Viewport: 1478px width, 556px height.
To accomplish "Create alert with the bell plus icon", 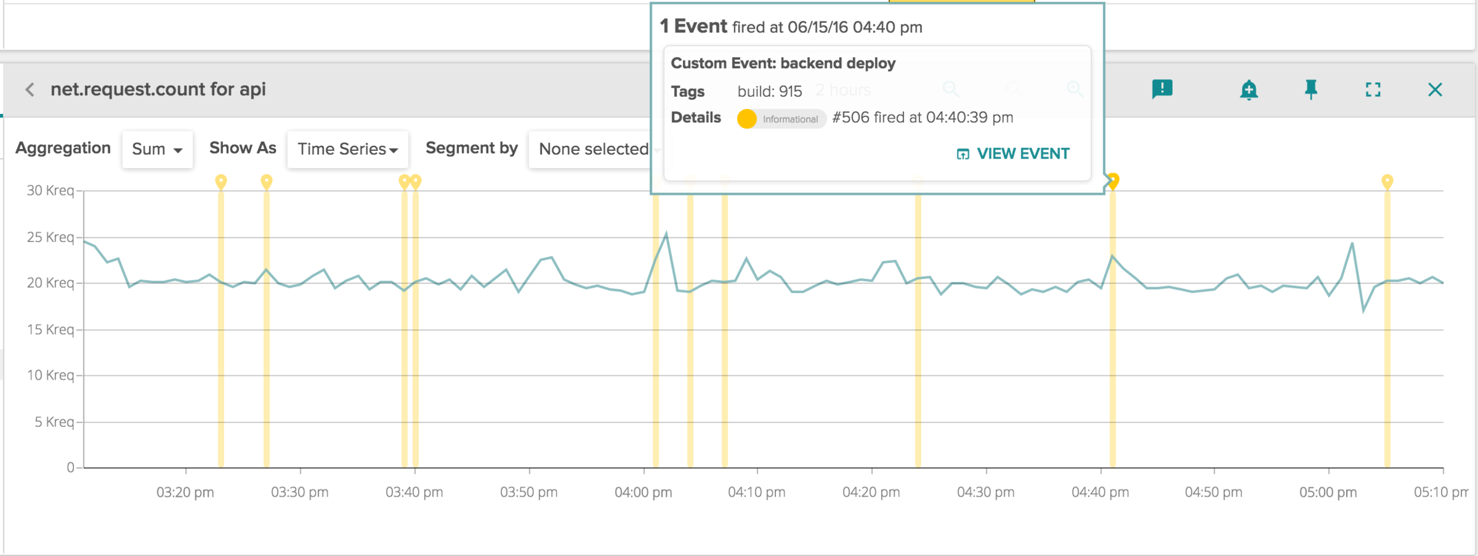I will pos(1249,90).
